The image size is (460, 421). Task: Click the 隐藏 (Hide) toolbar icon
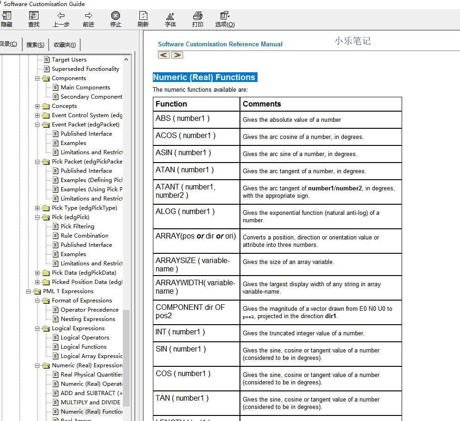click(x=6, y=16)
